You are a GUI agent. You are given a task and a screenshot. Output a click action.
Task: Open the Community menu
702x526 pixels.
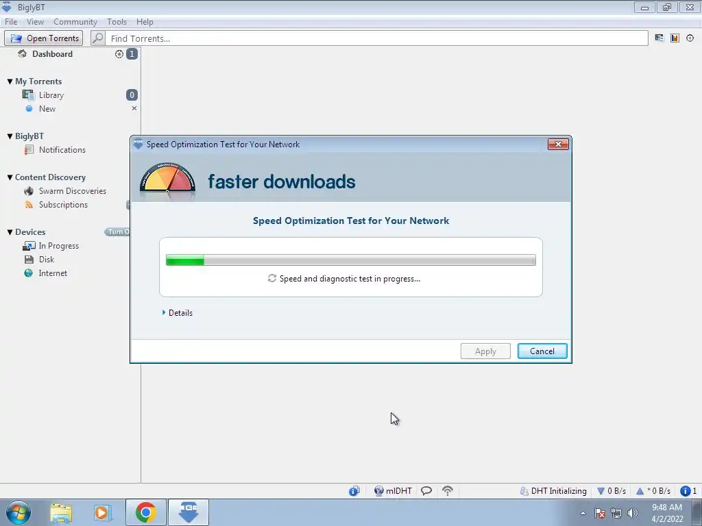tap(75, 21)
